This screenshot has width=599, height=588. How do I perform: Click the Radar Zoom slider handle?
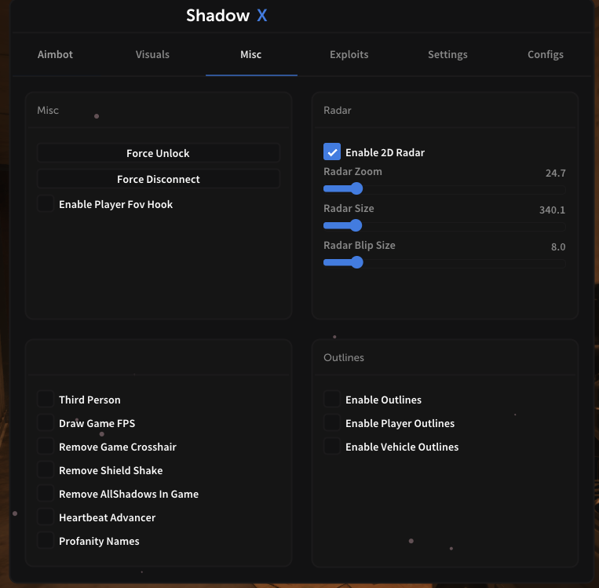356,188
